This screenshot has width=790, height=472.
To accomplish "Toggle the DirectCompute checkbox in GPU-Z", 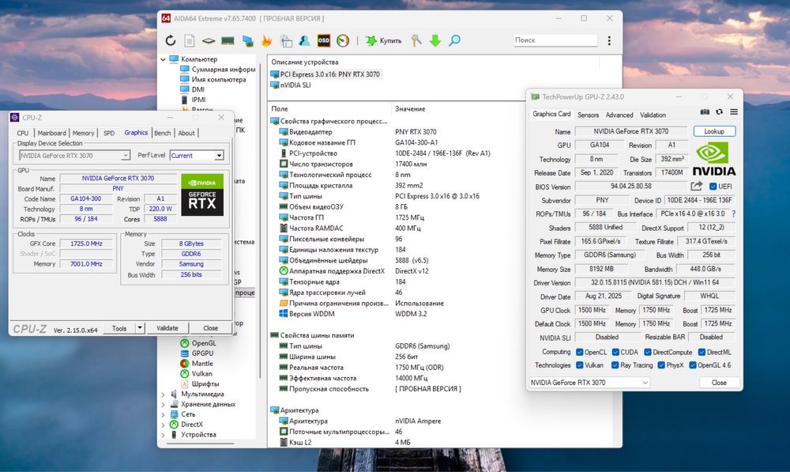I will click(648, 352).
